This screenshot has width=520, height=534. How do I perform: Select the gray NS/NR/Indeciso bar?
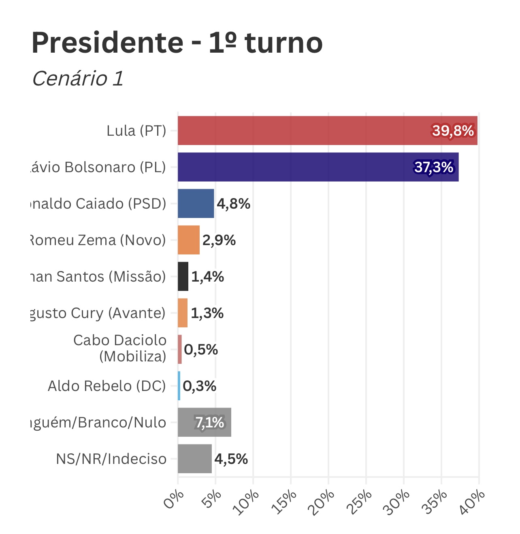pyautogui.click(x=194, y=459)
